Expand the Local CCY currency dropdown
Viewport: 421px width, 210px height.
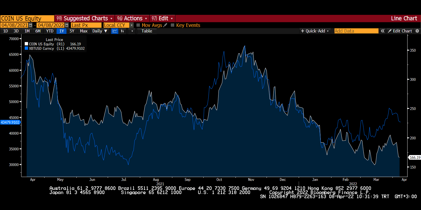[x=131, y=25]
